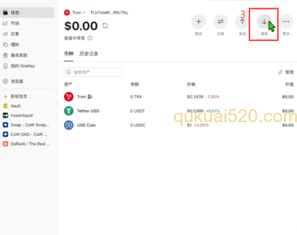Image resolution: width=297 pixels, height=235 pixels.
Task: Open 理财 earn section in sidebar
Action: click(27, 44)
